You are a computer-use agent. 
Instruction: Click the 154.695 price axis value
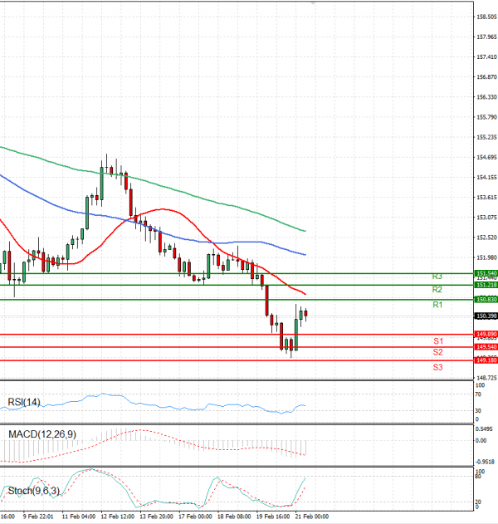(486, 157)
